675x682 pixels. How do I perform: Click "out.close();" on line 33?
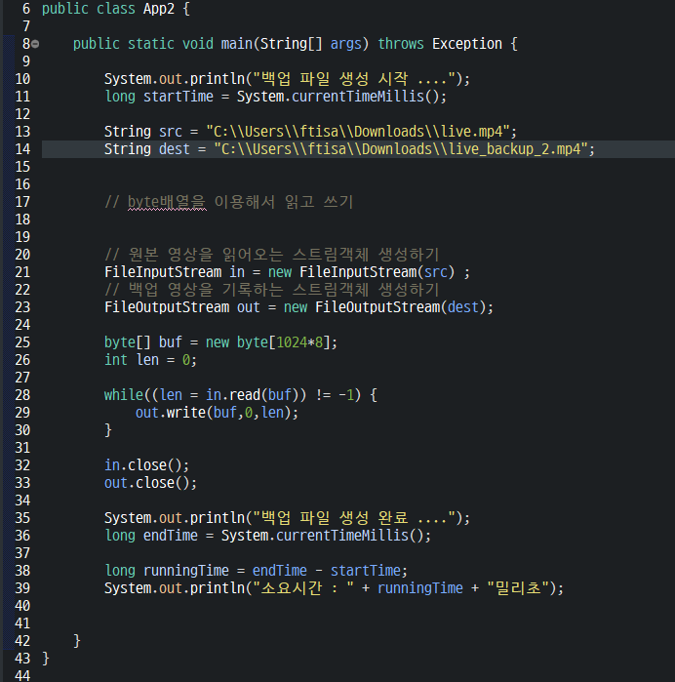150,483
